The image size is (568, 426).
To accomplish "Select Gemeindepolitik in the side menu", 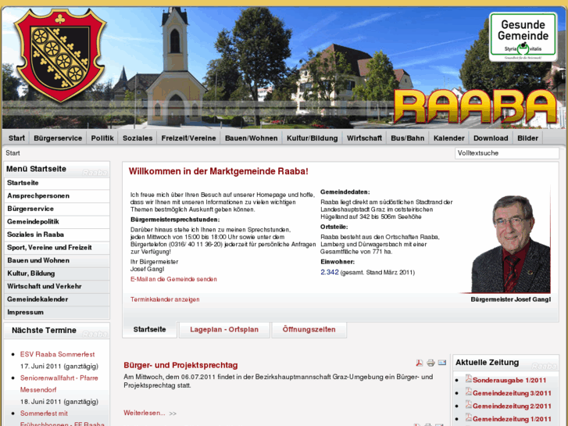I will (x=57, y=222).
